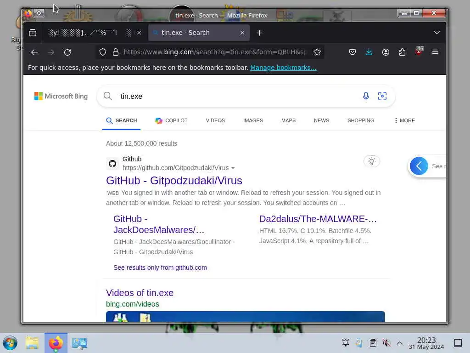
Task: Switch to the VIDEOS tab
Action: click(x=215, y=121)
